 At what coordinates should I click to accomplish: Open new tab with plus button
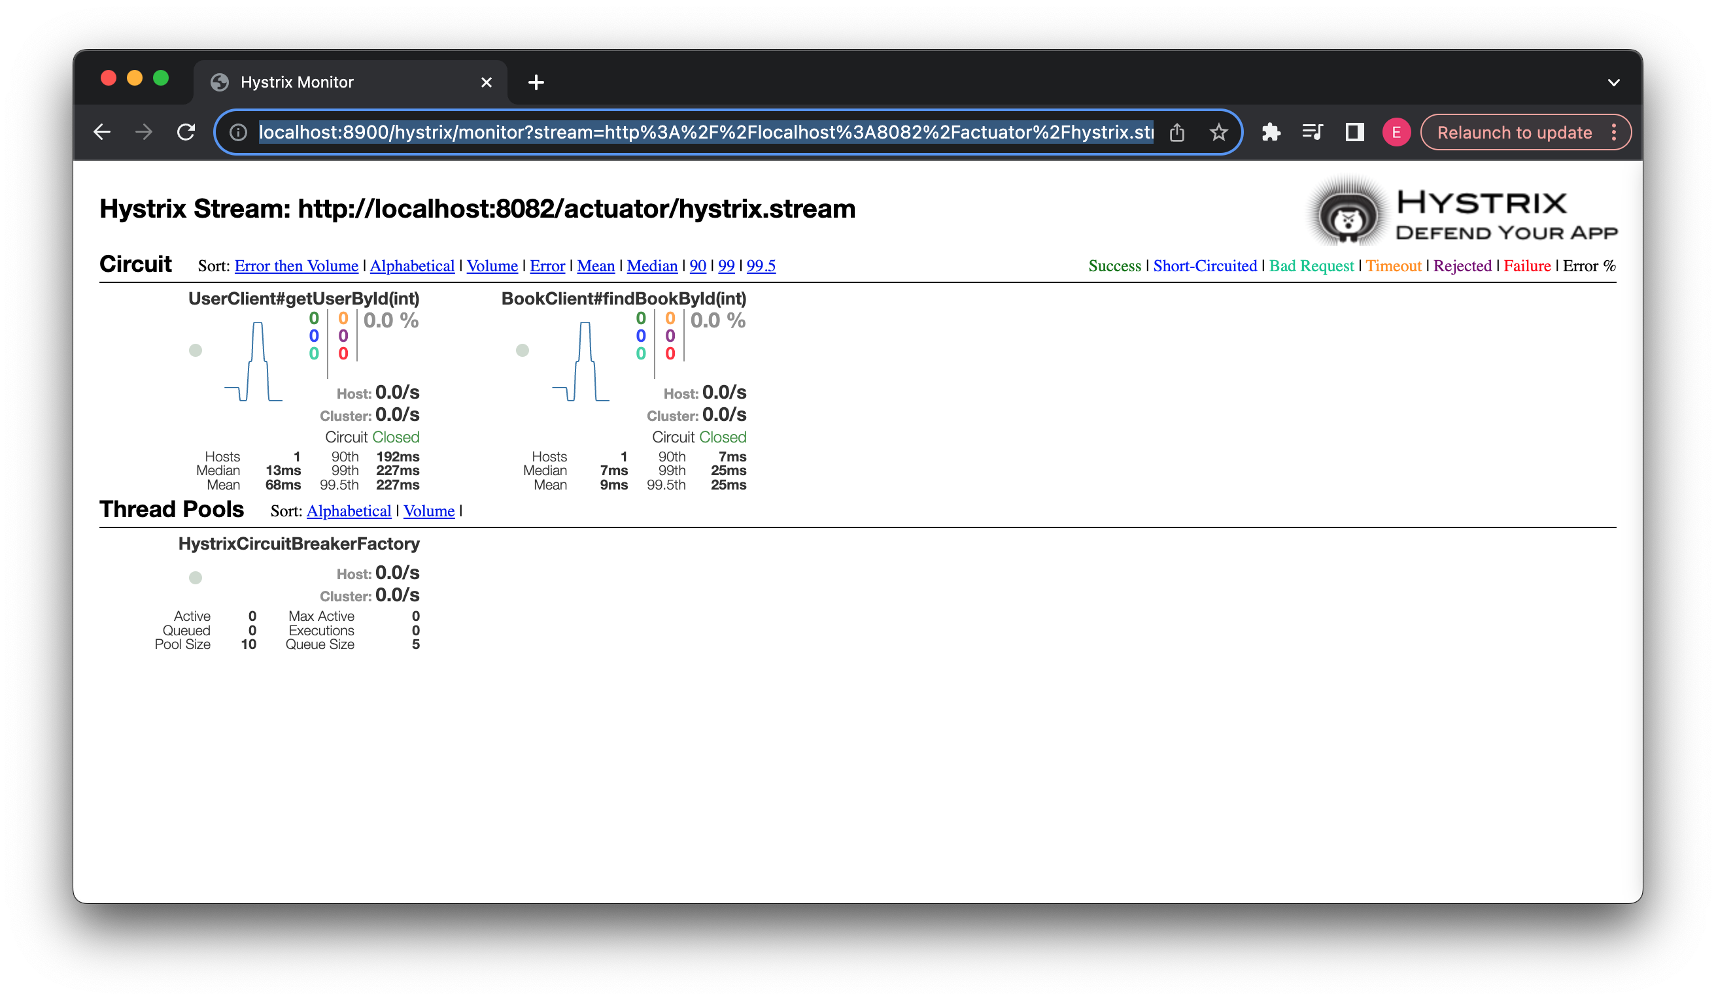536,82
